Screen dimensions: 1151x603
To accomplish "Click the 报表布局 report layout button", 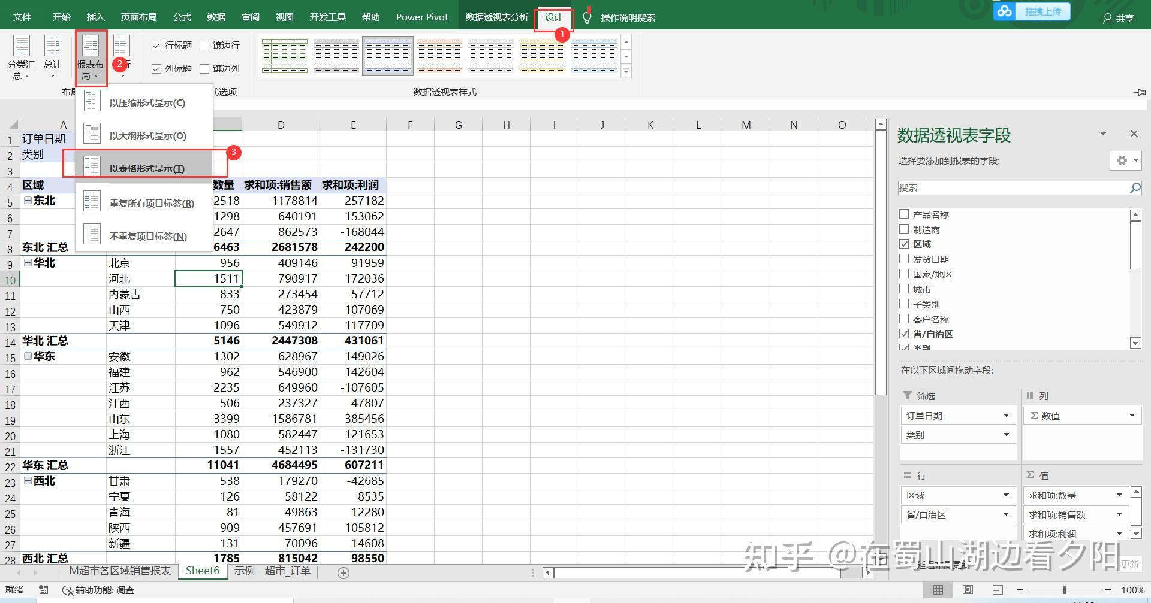I will point(91,57).
